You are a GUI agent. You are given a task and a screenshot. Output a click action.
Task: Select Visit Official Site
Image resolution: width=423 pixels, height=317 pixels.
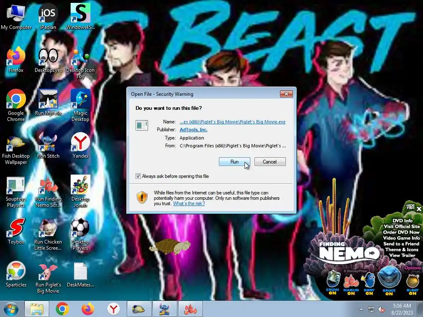pyautogui.click(x=402, y=227)
